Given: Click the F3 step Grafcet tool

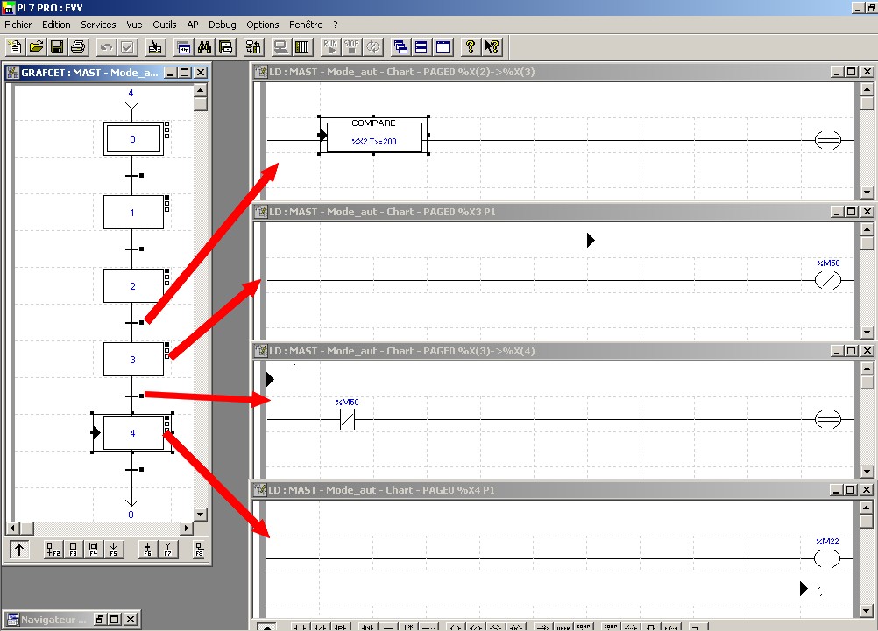Looking at the screenshot, I should click(x=74, y=550).
